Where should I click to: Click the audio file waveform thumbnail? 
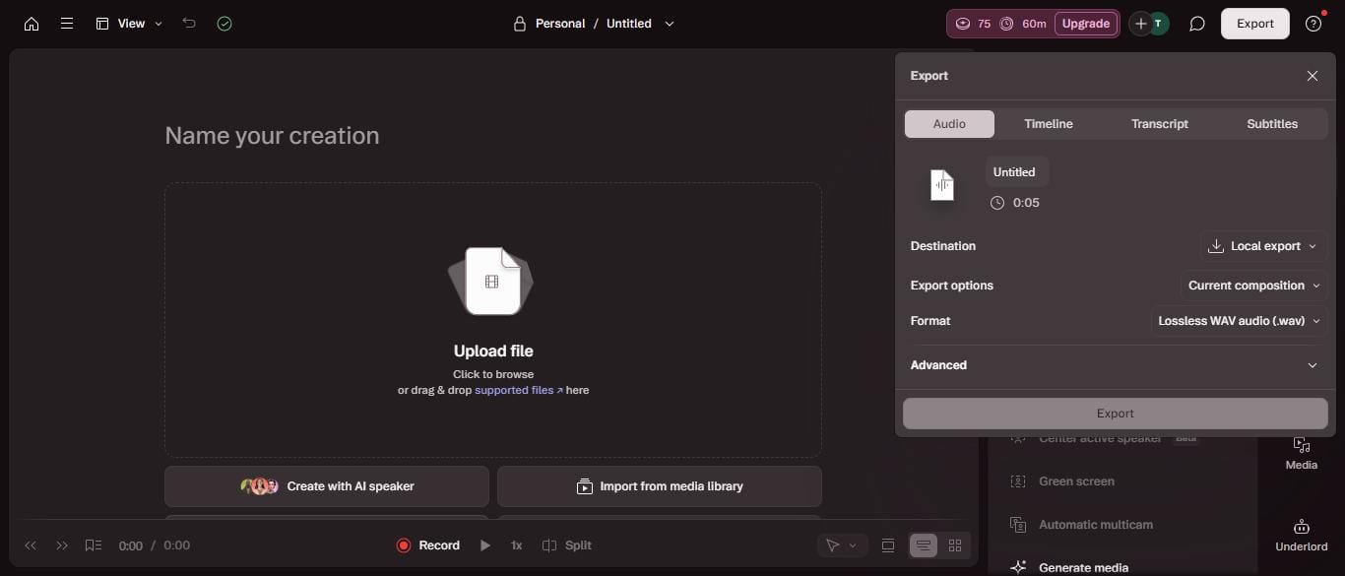point(942,185)
